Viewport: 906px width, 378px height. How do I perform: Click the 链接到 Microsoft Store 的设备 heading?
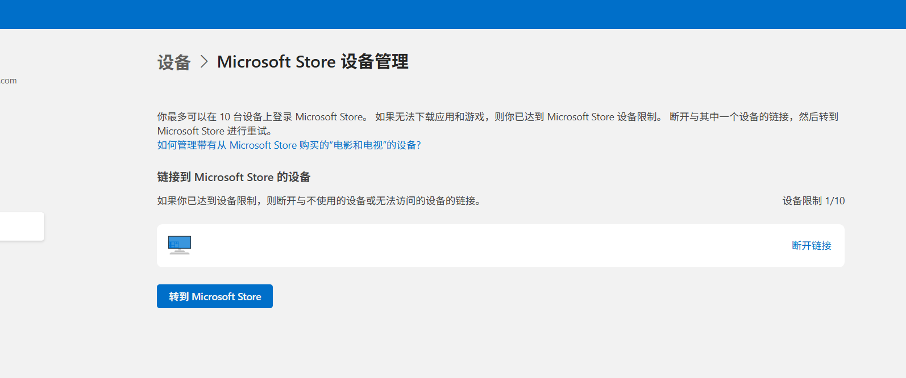pos(234,177)
